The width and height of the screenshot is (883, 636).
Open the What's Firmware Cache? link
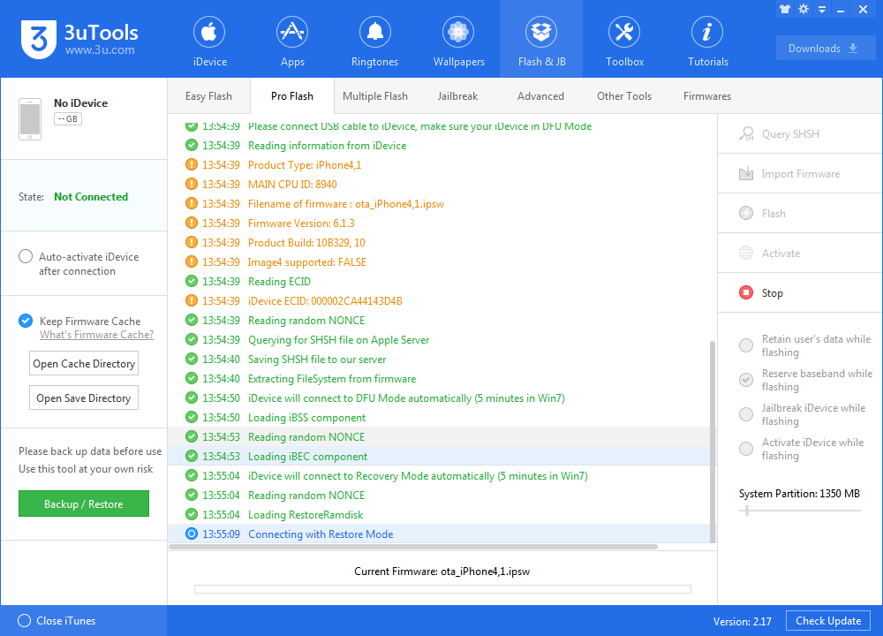point(96,335)
